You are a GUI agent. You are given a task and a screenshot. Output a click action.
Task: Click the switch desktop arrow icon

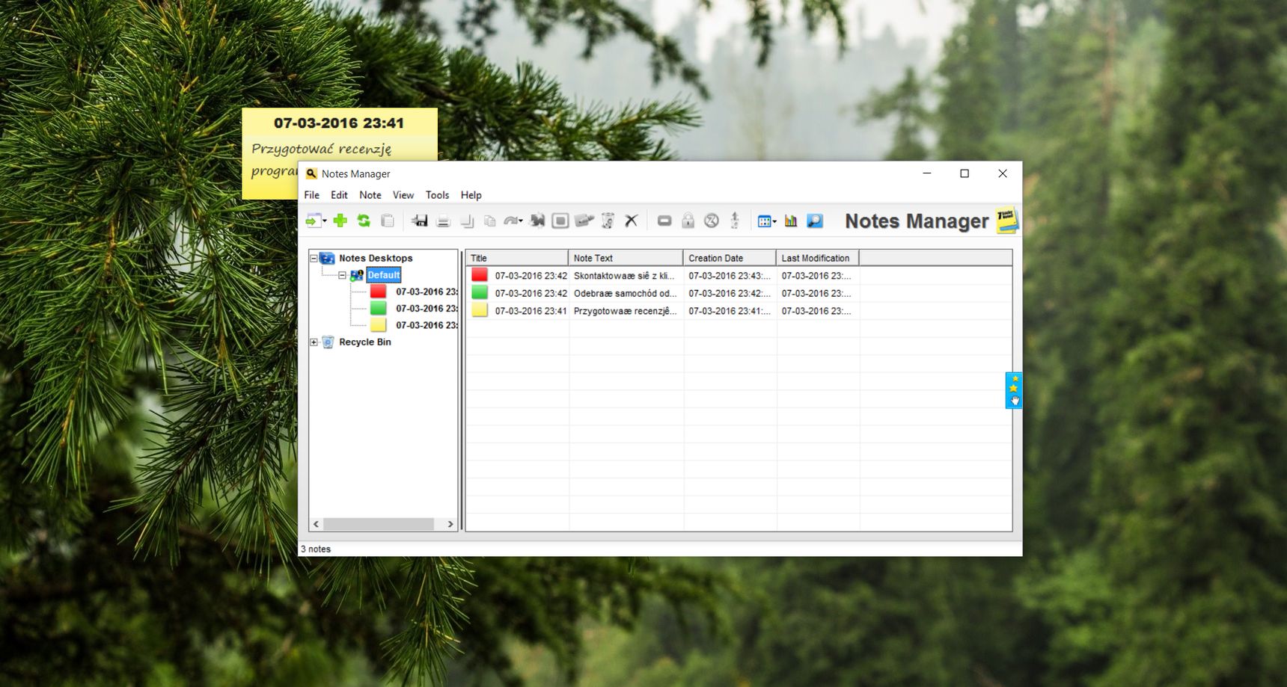[x=313, y=221]
